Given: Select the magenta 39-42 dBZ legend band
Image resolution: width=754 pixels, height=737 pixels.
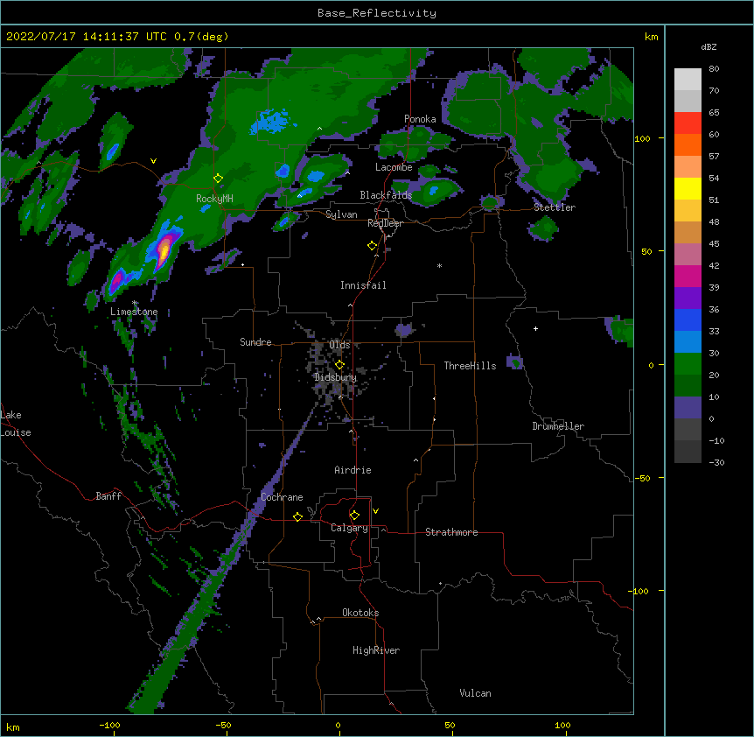Looking at the screenshot, I should coord(688,276).
